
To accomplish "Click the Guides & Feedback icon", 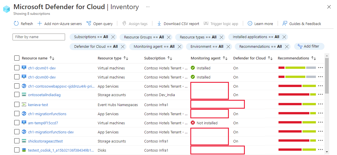I will point(284,24).
